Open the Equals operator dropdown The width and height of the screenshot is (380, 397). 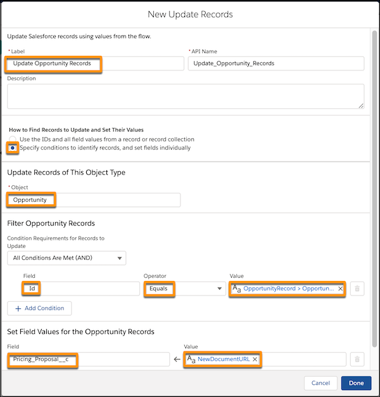click(x=184, y=289)
